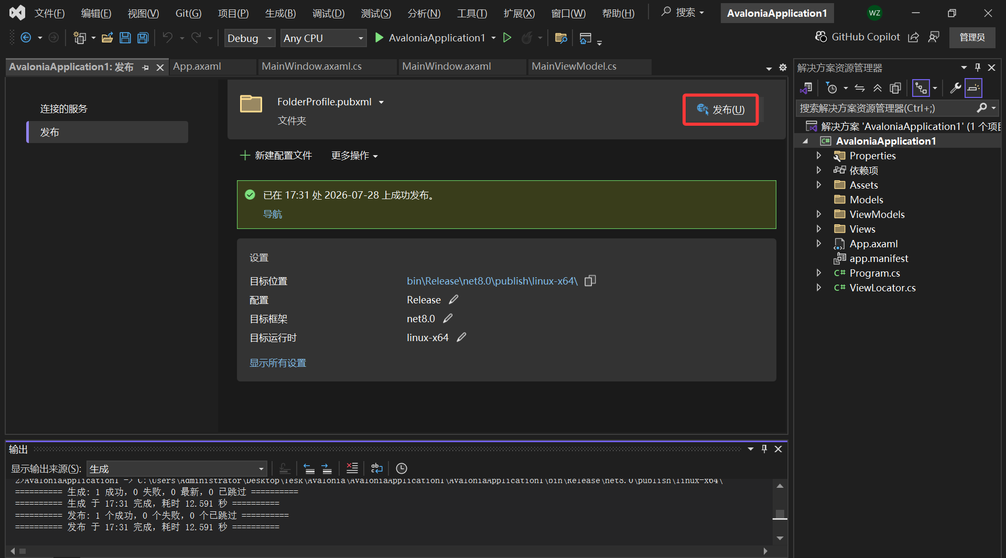Click the undo arrow in the toolbar
This screenshot has height=558, width=1006.
[x=168, y=38]
